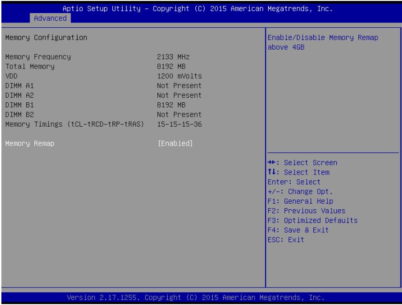The image size is (402, 305).
Task: Click the Memory Remap help description text
Action: tap(323, 42)
